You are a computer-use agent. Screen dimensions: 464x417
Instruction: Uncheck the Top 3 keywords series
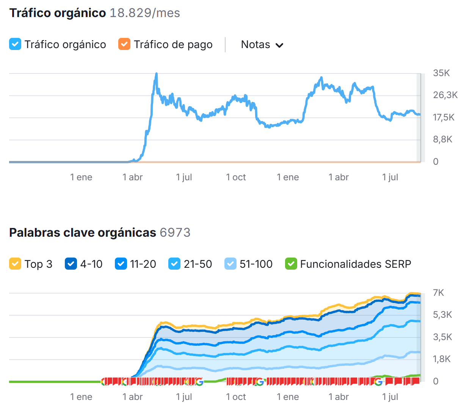(15, 264)
